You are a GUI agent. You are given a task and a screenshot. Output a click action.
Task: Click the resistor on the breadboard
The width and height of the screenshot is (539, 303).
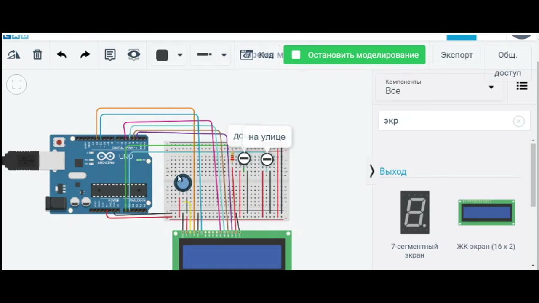point(232,157)
